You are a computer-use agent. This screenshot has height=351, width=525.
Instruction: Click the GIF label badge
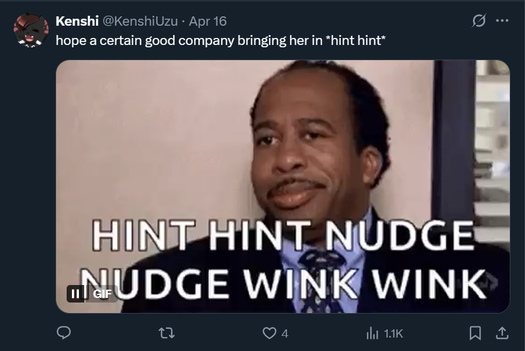(102, 294)
